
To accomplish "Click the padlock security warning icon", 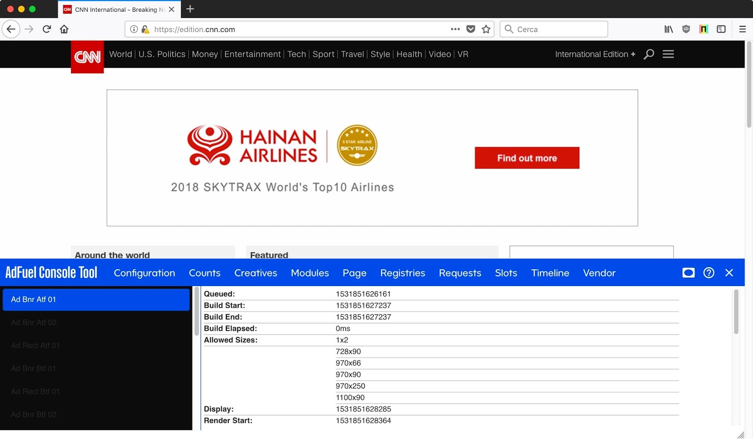I will point(145,29).
